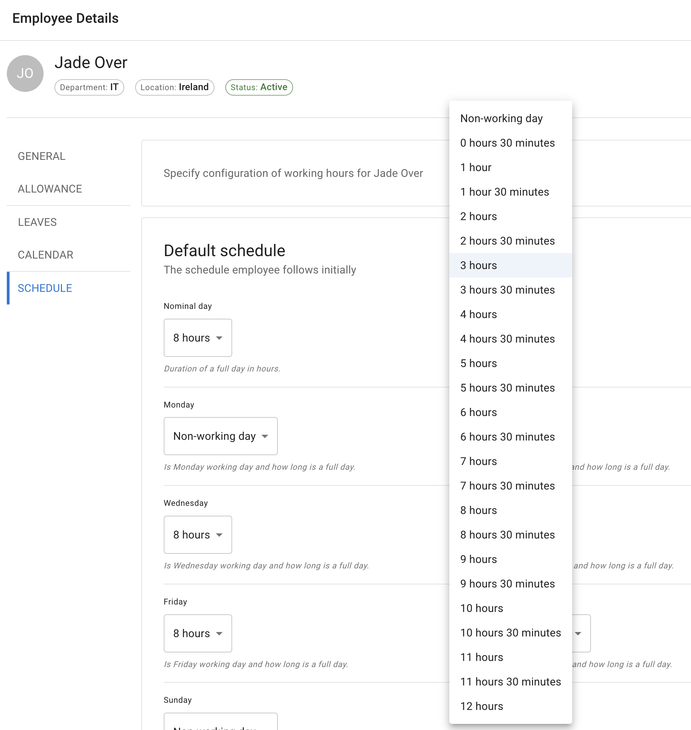Open the Monday Non-working day dropdown
The image size is (691, 730).
click(x=220, y=436)
